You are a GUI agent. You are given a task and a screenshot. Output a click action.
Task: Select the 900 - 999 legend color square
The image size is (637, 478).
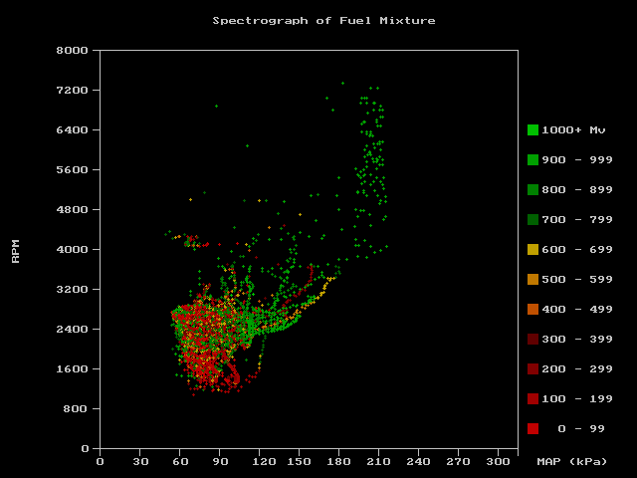532,159
